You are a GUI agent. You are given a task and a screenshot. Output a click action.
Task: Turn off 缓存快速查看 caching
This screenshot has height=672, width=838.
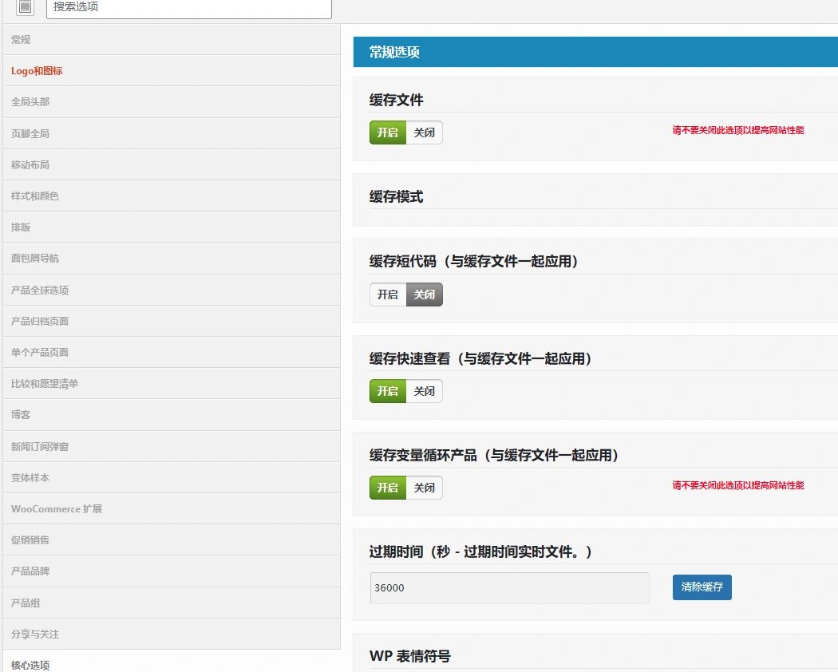pos(424,391)
